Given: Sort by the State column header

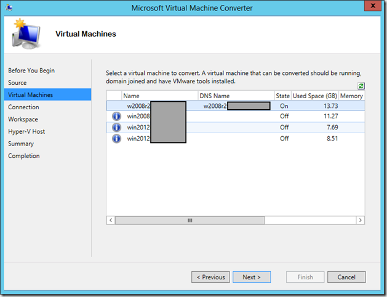Looking at the screenshot, I should tap(283, 96).
